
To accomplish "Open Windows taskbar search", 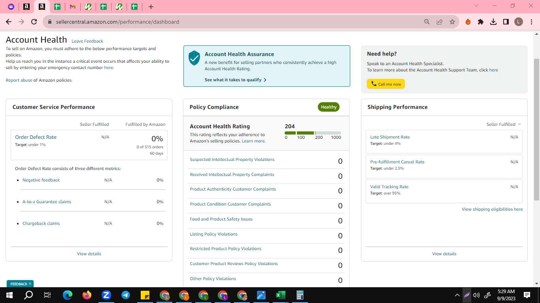I will [x=28, y=295].
